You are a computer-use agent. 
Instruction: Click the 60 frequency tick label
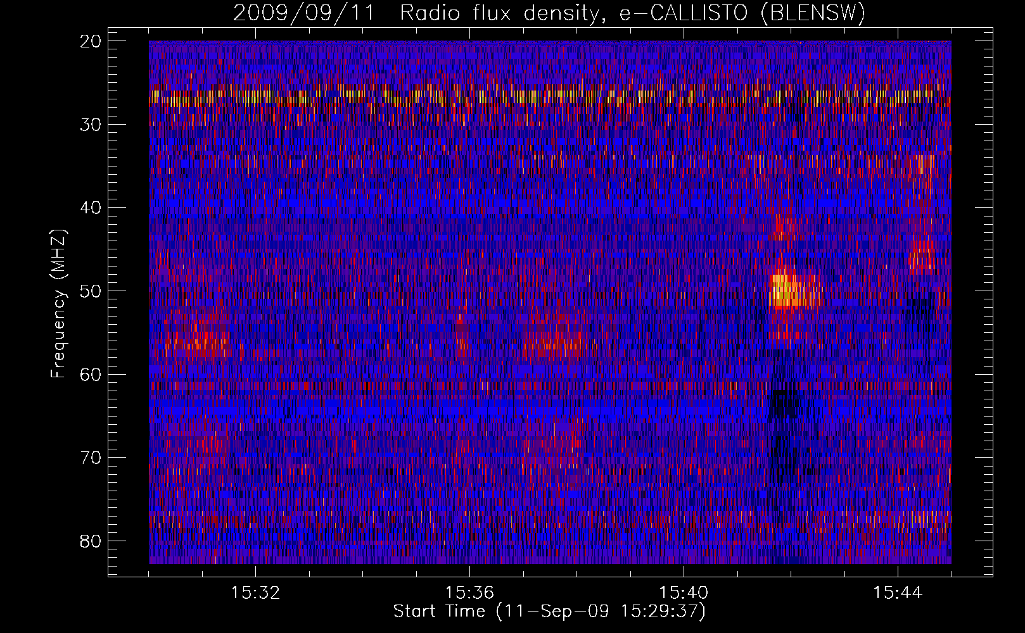click(91, 374)
